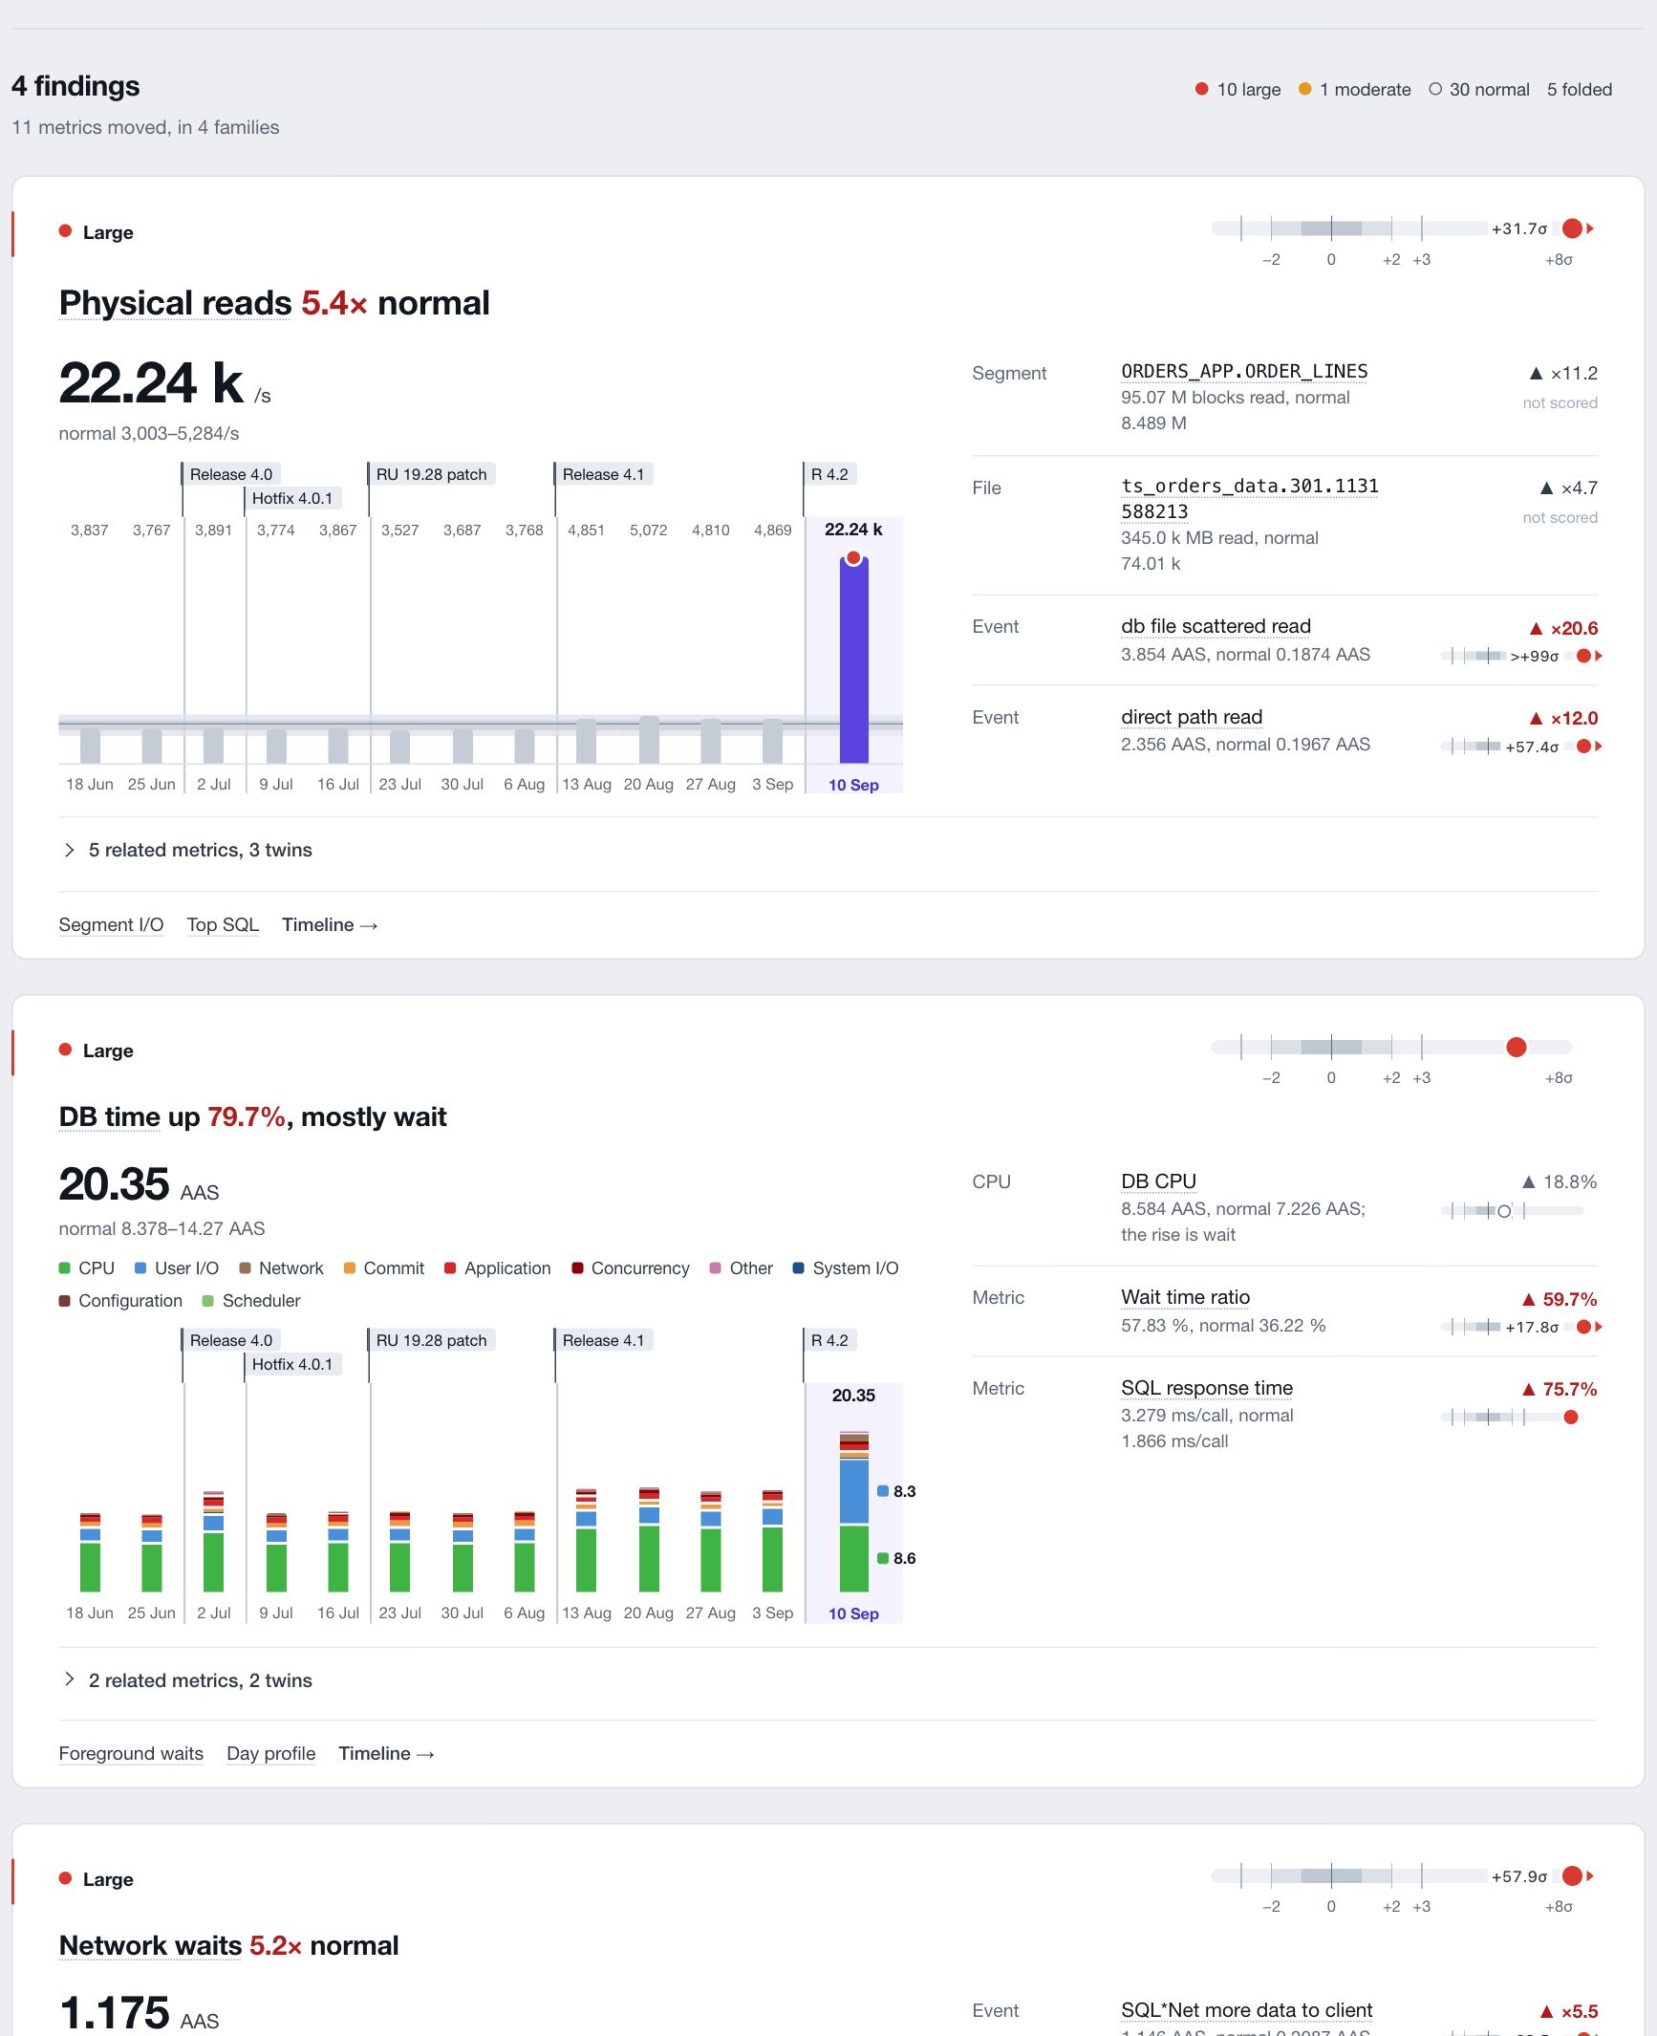Show the 5 folded items
This screenshot has height=2036, width=1657.
click(x=1579, y=89)
